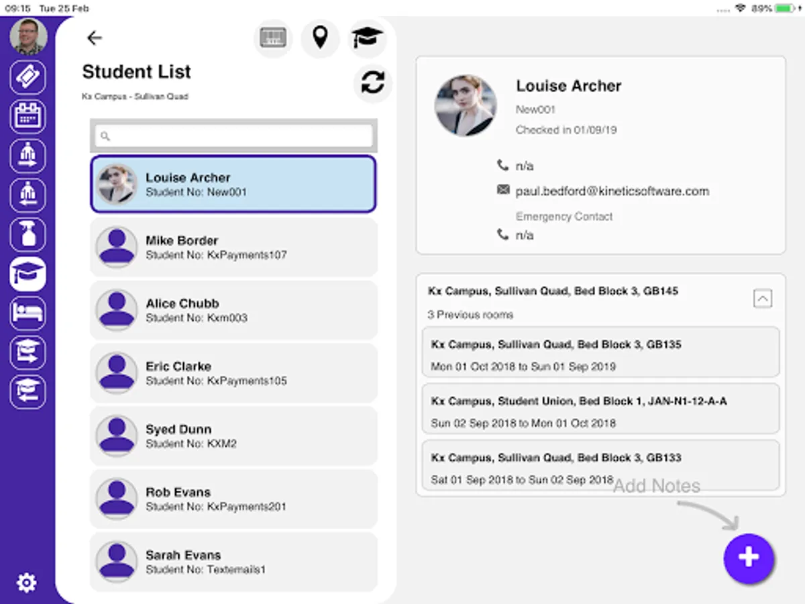Tap the graduation cap button above list
This screenshot has width=805, height=604.
click(368, 38)
